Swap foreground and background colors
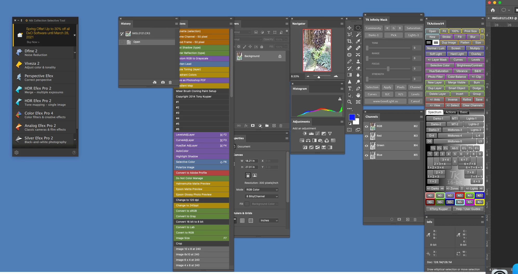The image size is (518, 274). click(x=358, y=115)
